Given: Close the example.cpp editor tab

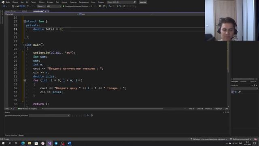Looking at the screenshot, I should point(48,11).
